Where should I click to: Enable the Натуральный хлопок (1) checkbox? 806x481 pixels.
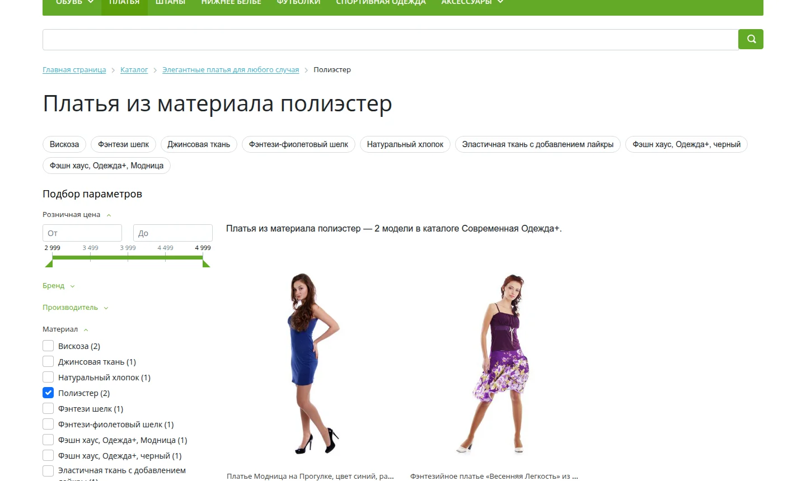click(48, 378)
